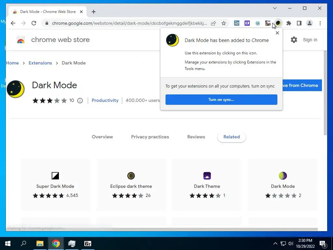This screenshot has height=250, width=333.
Task: Open Dark Theme related extension card
Action: pyautogui.click(x=207, y=185)
